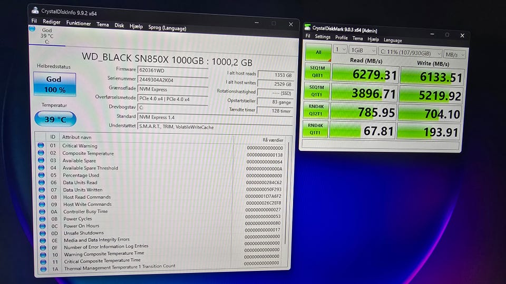Click the God 100 % health status button
The width and height of the screenshot is (506, 284).
coord(54,84)
